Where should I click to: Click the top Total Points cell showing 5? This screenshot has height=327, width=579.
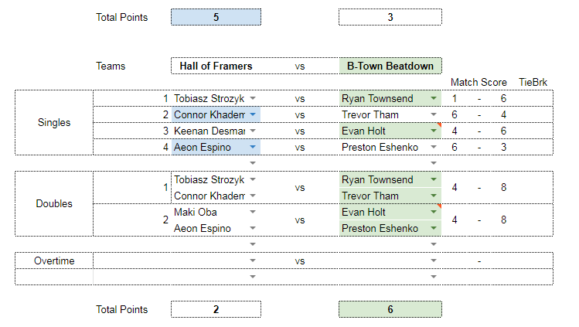tap(216, 17)
